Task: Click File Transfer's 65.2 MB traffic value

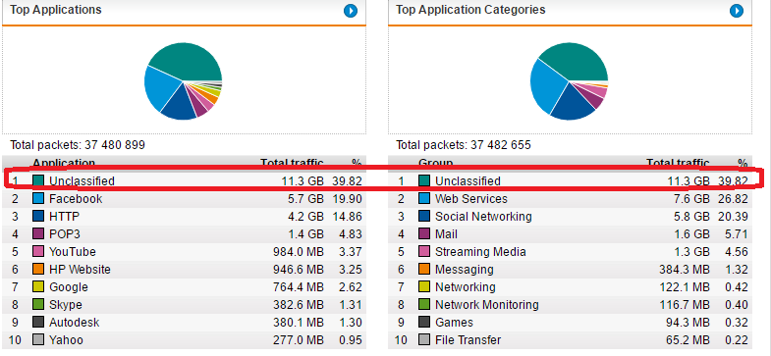Action: [688, 340]
